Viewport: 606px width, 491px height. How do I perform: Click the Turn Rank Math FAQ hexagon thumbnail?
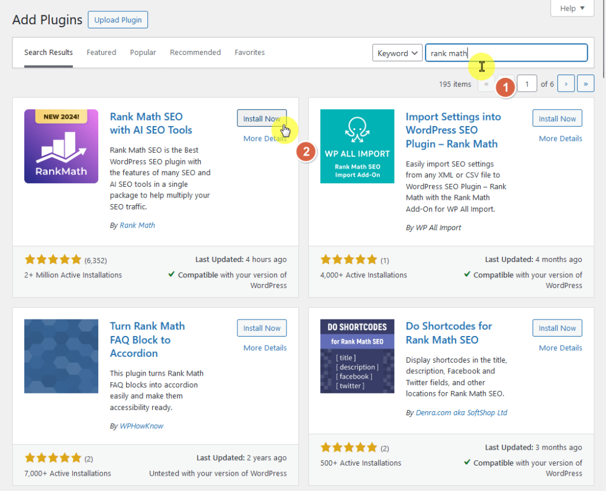pos(61,356)
